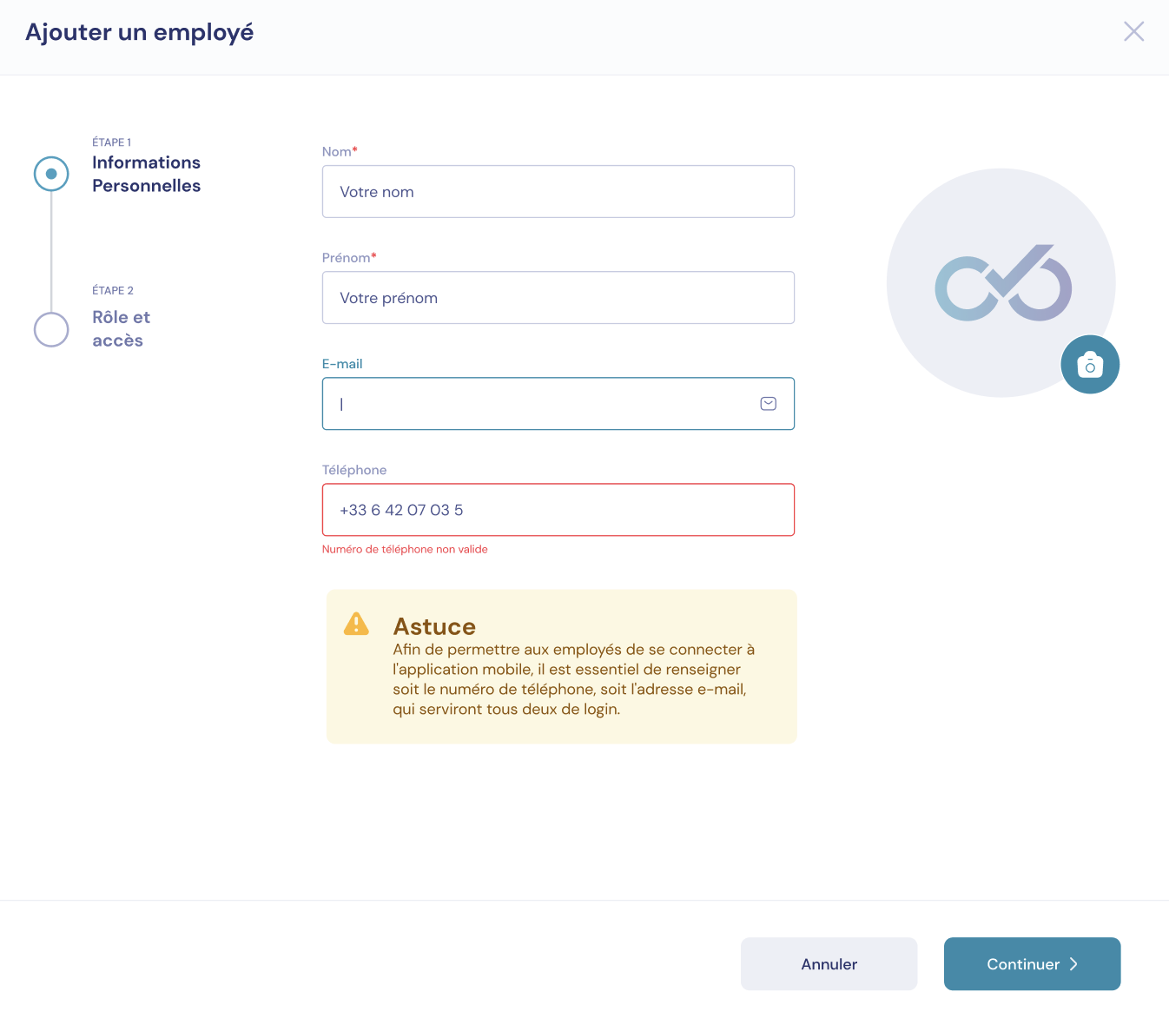Focus the Prénom input field
Viewport: 1169px width, 1025px height.
(558, 297)
